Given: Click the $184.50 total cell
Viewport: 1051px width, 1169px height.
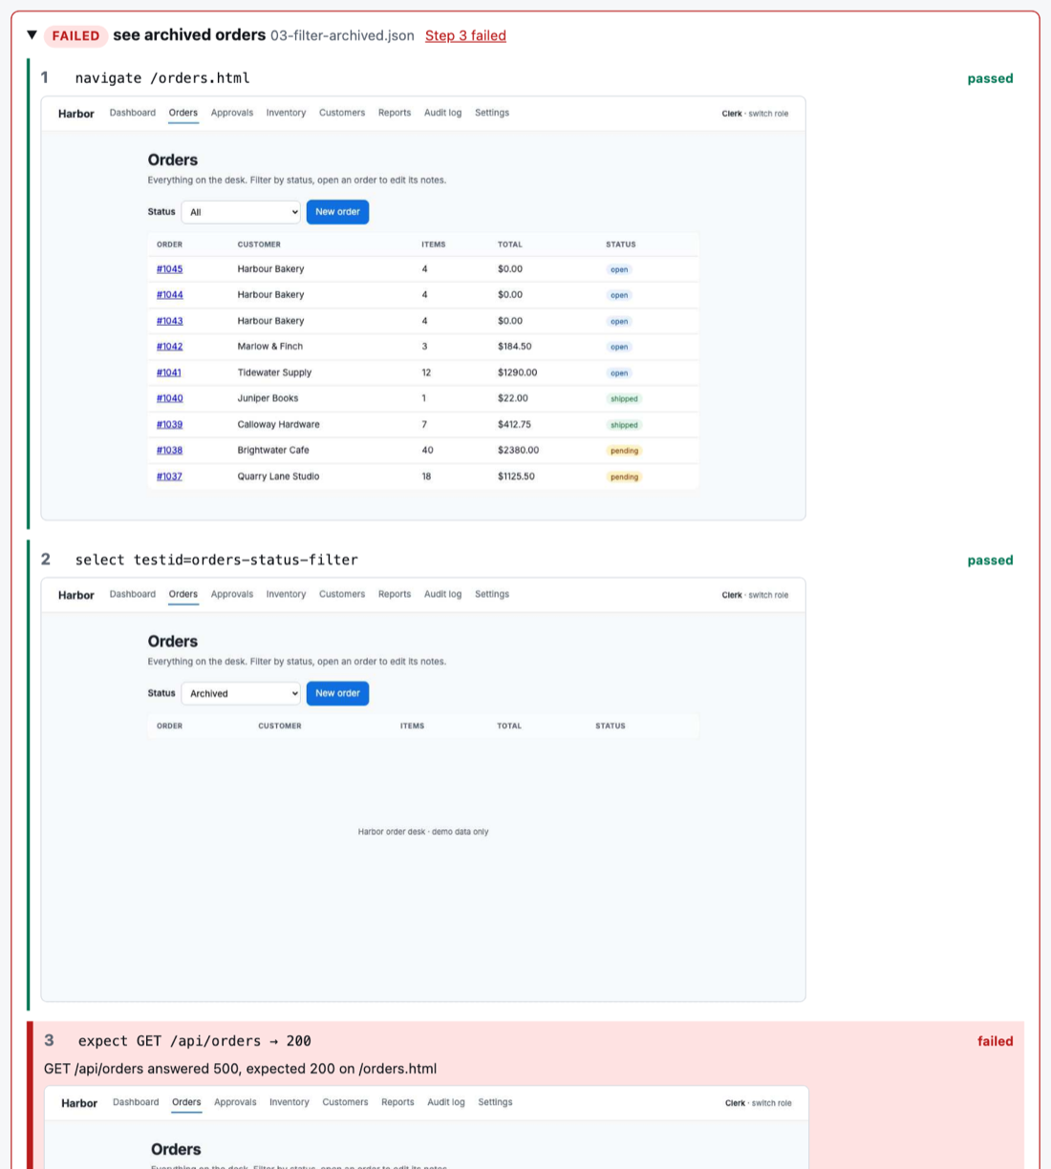Looking at the screenshot, I should pos(514,347).
